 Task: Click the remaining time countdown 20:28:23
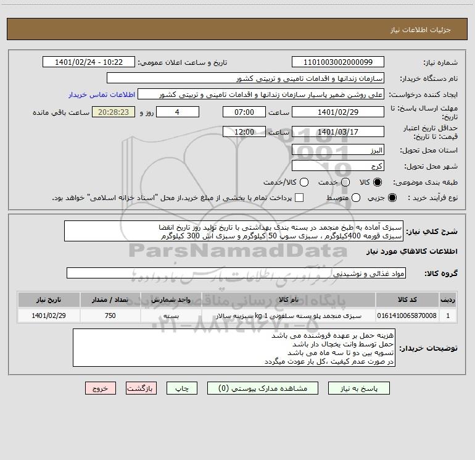[x=114, y=112]
